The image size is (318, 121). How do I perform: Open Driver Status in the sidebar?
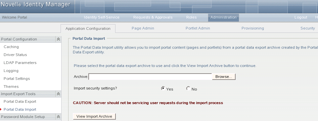(15, 55)
